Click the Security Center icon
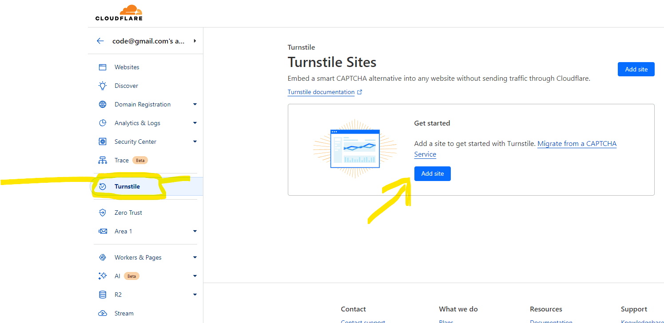 [103, 142]
